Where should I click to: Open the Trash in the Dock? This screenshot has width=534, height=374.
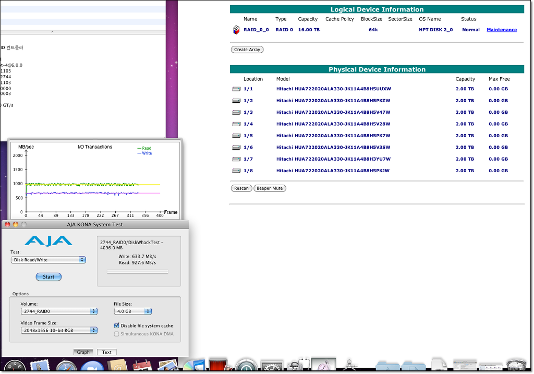point(517,365)
